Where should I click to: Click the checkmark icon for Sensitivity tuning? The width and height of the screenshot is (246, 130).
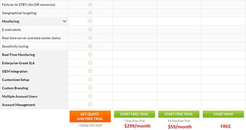[90, 46]
